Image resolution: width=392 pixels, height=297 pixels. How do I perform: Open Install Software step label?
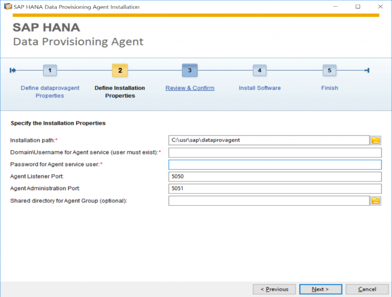260,88
